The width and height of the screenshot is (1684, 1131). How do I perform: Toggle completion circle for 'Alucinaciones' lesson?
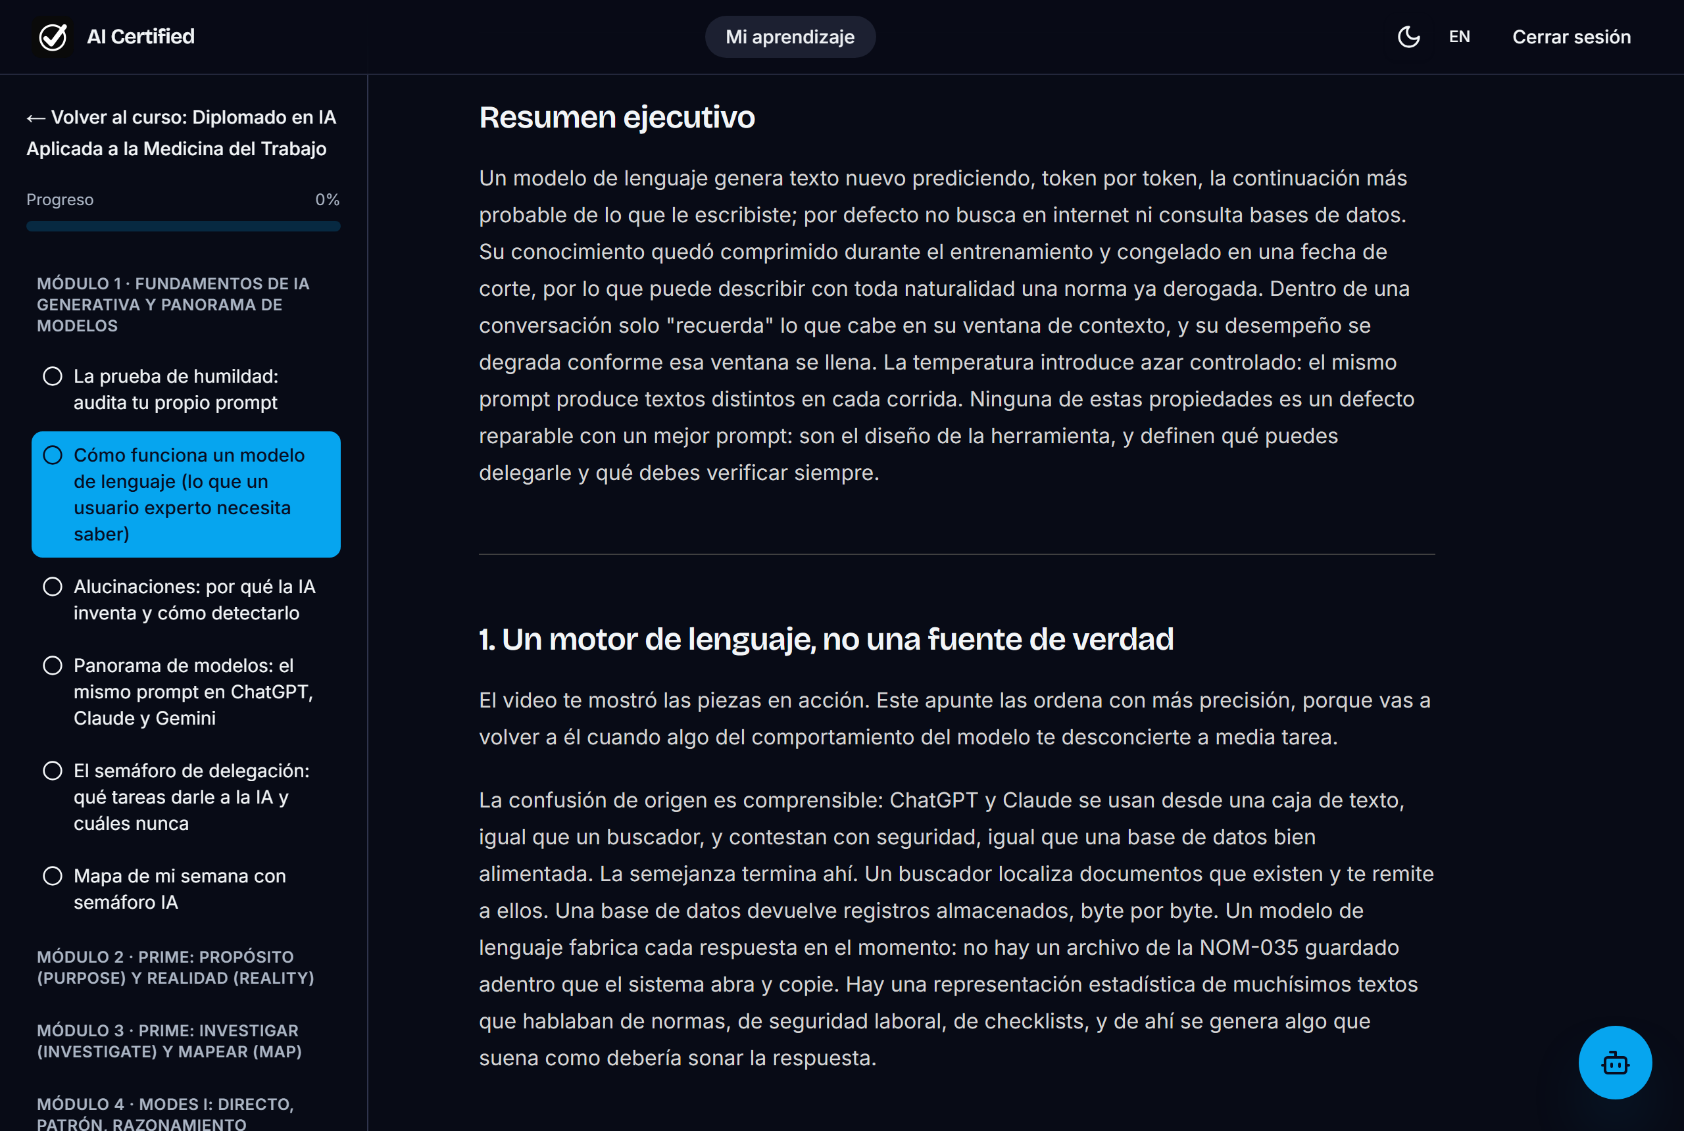53,587
